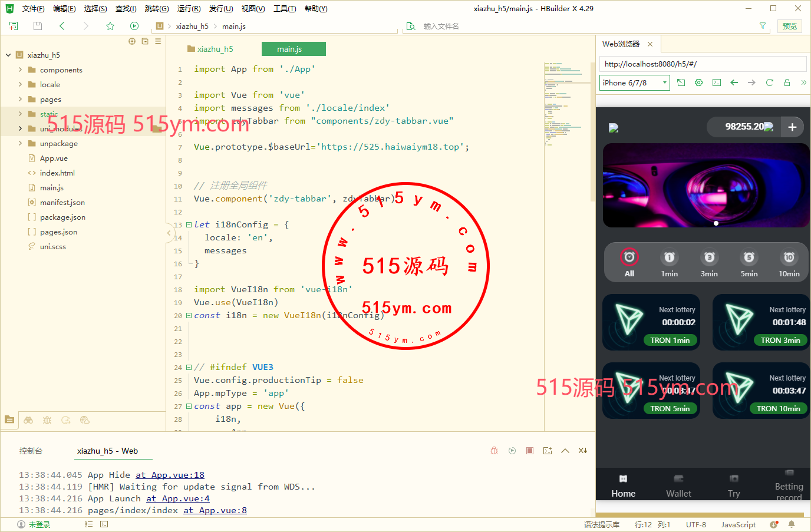Click the filter funnel icon near preview
The width and height of the screenshot is (811, 532).
pyautogui.click(x=763, y=26)
